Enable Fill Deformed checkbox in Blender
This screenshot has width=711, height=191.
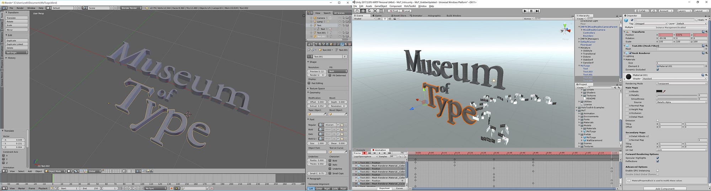coord(330,75)
